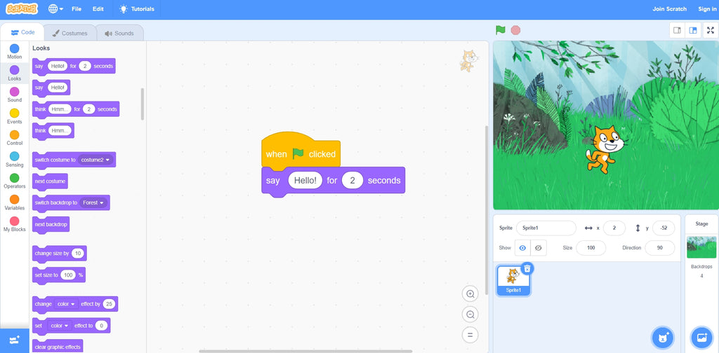Delete Sprite1 using the trash icon
This screenshot has height=353, width=719.
click(527, 268)
